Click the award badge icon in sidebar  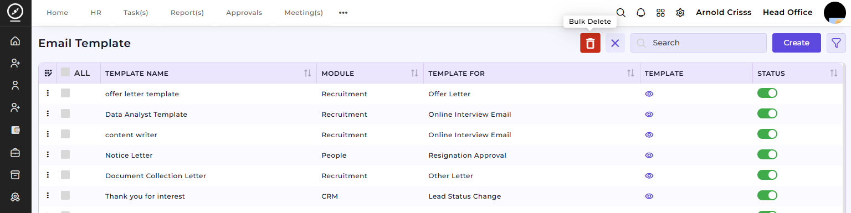click(x=16, y=197)
